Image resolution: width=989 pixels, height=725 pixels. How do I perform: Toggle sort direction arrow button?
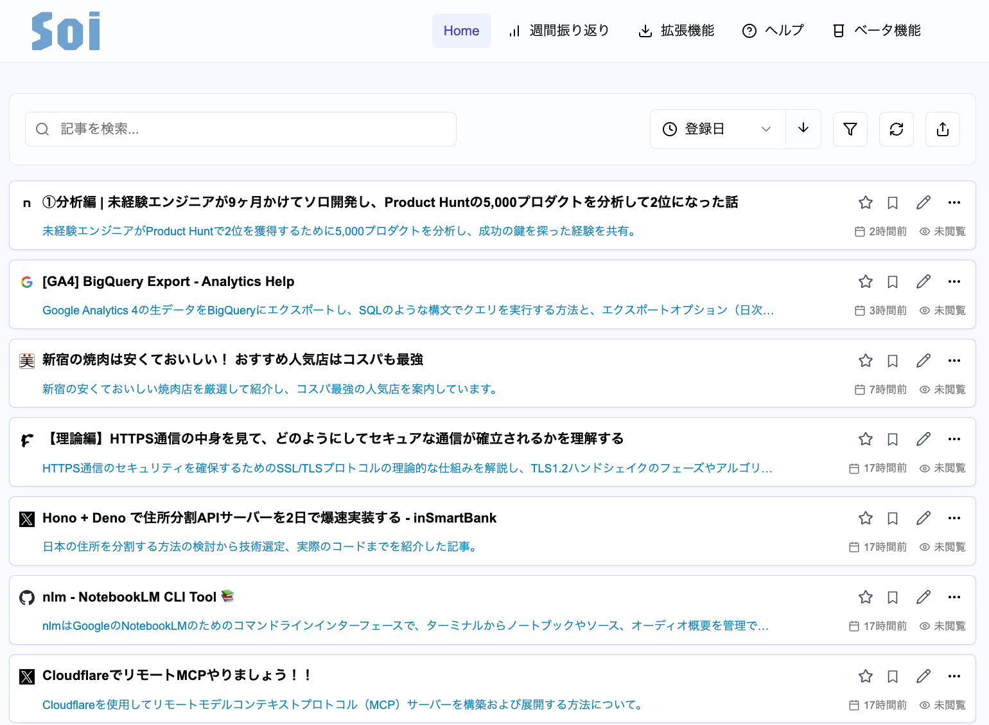click(803, 129)
